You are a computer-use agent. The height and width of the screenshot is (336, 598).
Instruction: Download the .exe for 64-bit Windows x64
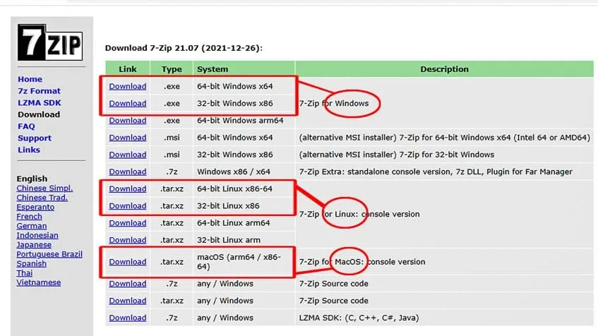[127, 86]
